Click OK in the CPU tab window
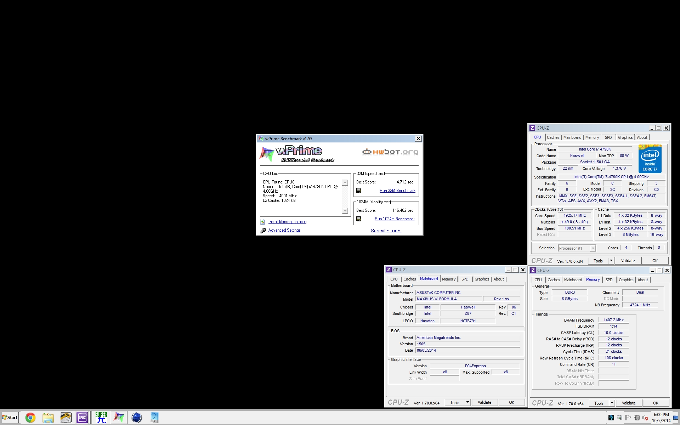The width and height of the screenshot is (680, 425). [x=655, y=261]
